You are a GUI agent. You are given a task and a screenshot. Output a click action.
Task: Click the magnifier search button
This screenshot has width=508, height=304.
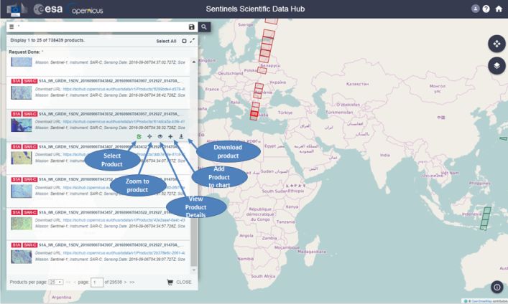pos(204,27)
